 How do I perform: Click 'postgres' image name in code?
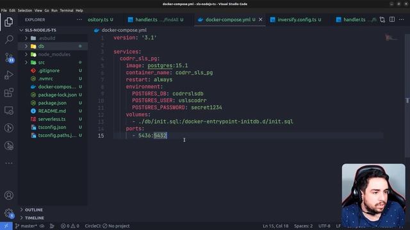[x=160, y=66]
